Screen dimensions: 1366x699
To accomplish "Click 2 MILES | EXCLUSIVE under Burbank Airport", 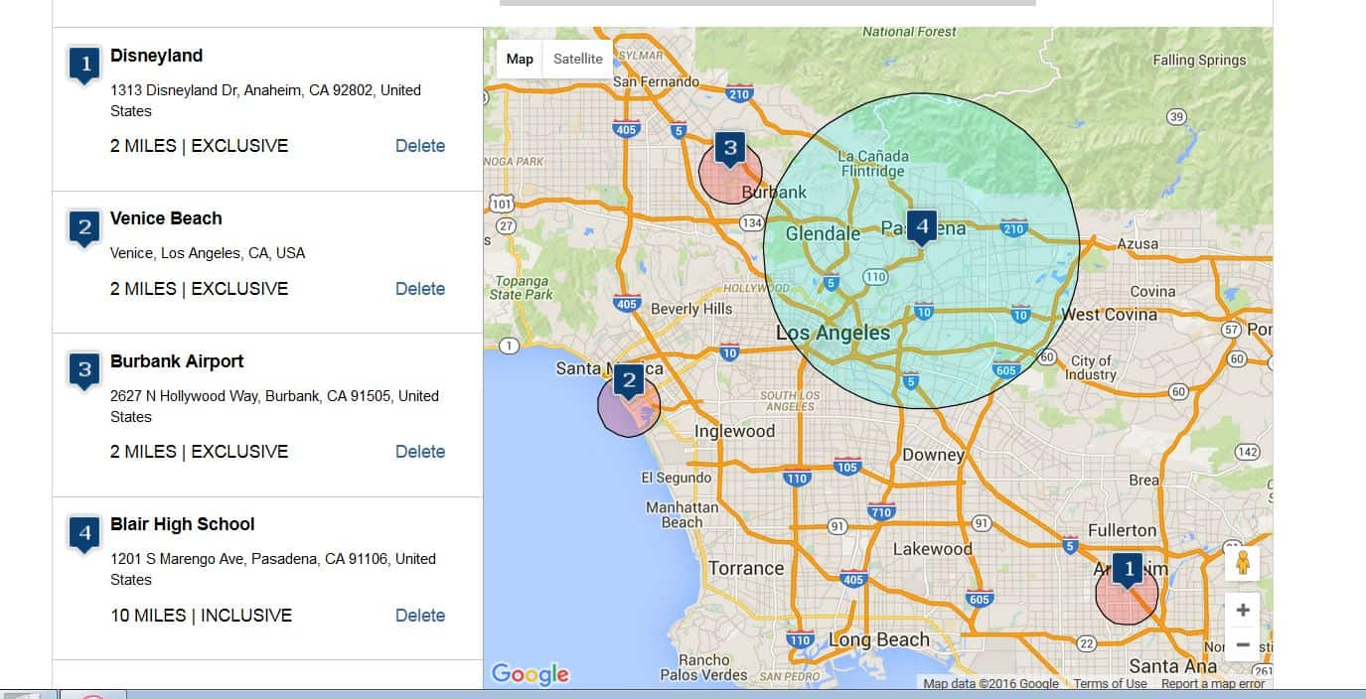I will pyautogui.click(x=199, y=452).
